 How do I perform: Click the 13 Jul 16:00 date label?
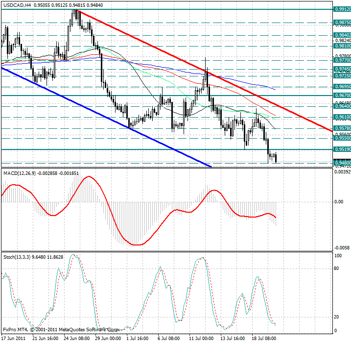(x=233, y=338)
